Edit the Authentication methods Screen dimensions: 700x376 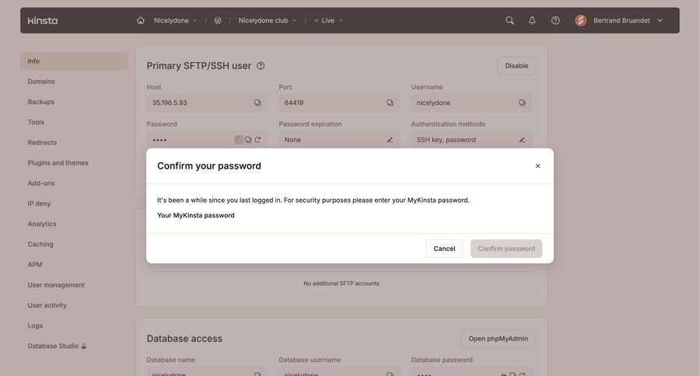pyautogui.click(x=522, y=140)
